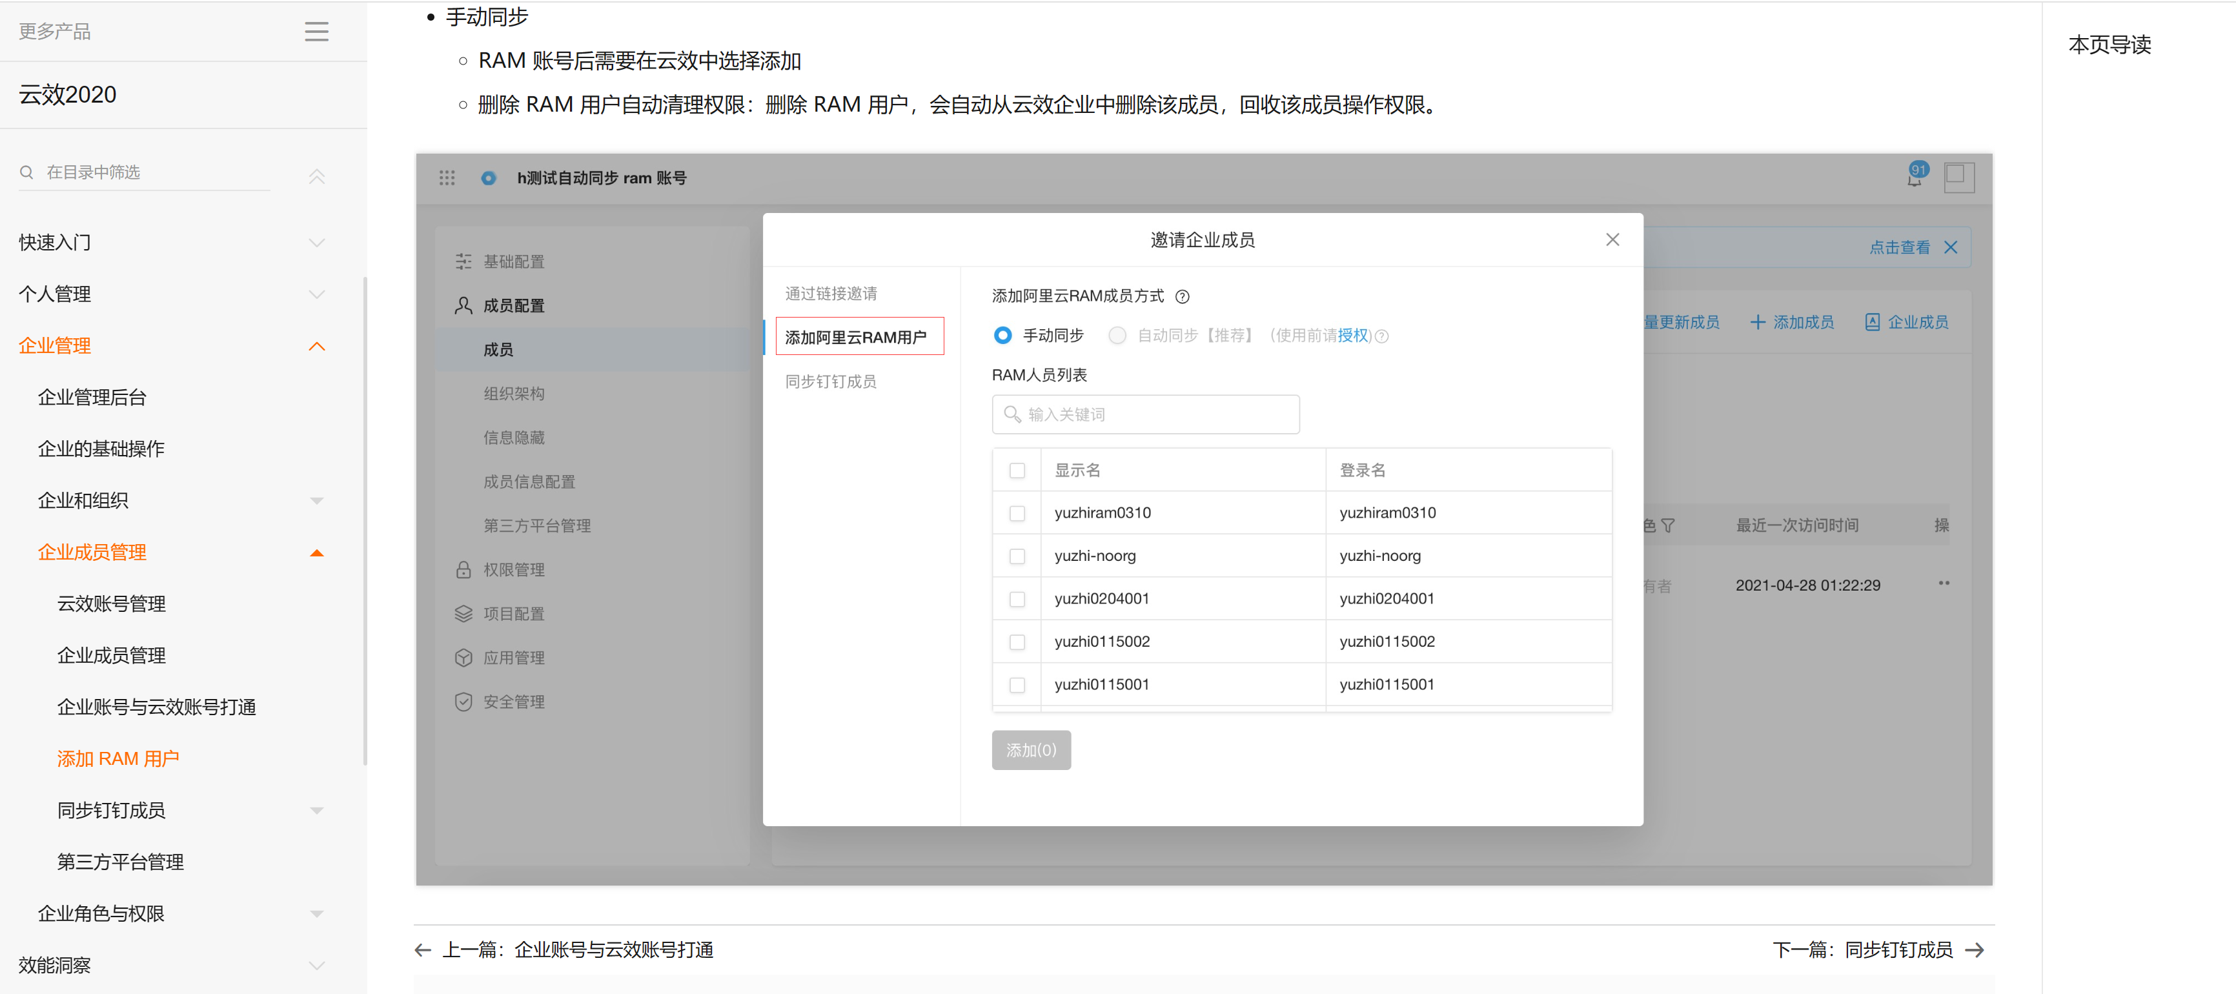Click the help icon beside 添加阿里云RAM成员方式
Viewport: 2236px width, 994px height.
pyautogui.click(x=1183, y=297)
